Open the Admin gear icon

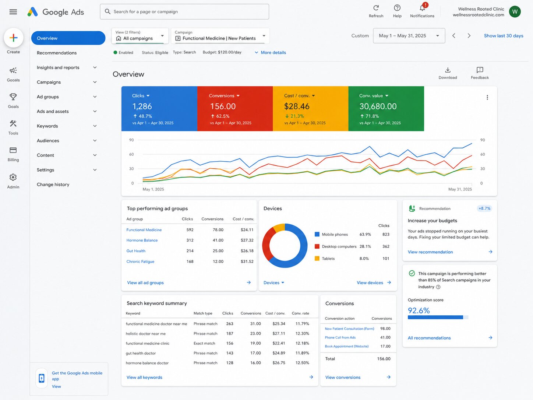pos(13,177)
